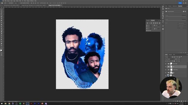Expand the selected layer group arrow
Image resolution: width=188 pixels, height=105 pixels.
tap(167, 67)
